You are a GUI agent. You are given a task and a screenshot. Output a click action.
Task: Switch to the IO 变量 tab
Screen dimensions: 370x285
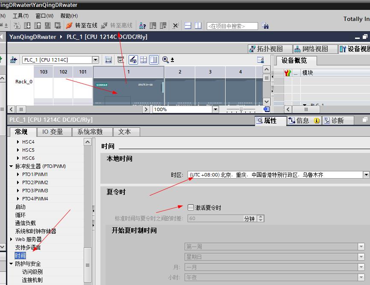pos(53,132)
